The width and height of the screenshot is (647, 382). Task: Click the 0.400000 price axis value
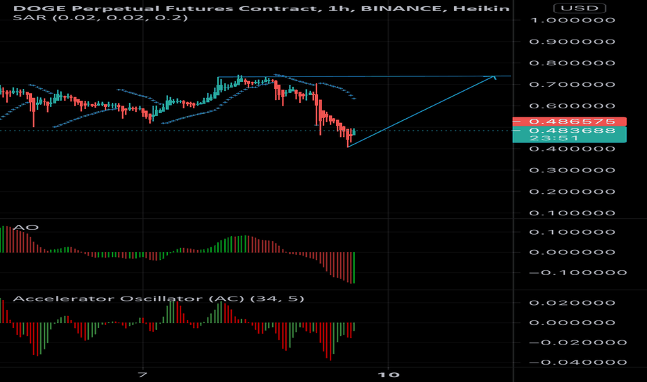pos(572,149)
